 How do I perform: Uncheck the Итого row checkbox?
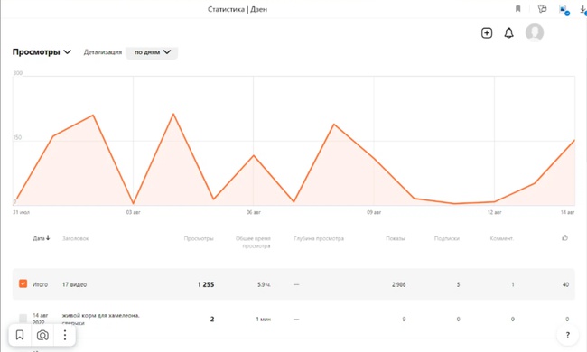[23, 283]
